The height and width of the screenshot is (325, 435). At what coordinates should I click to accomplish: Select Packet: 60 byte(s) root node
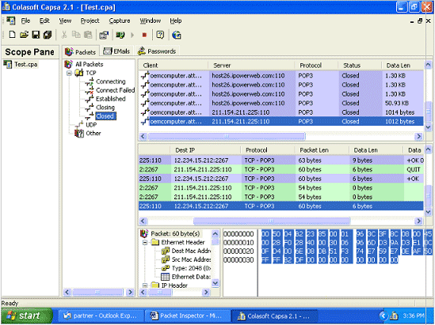(175, 233)
